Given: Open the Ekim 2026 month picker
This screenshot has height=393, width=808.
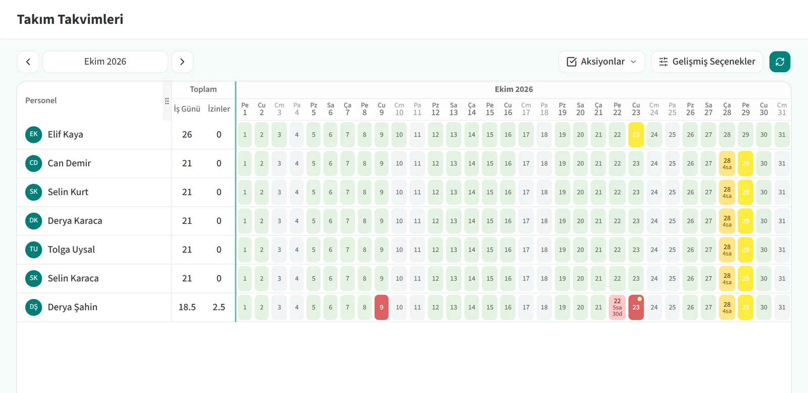Looking at the screenshot, I should (x=105, y=62).
